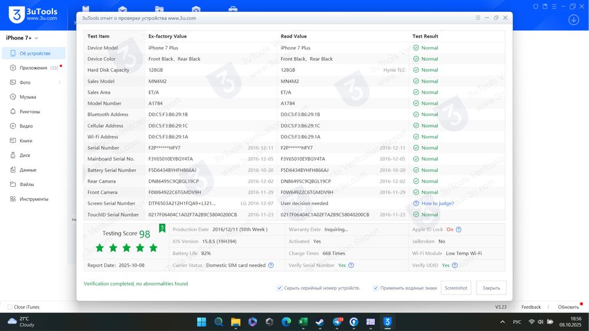Open Steam from the taskbar
This screenshot has height=331, width=589.
tap(320, 322)
